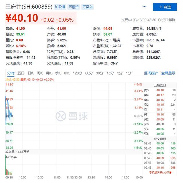Click the 买1 order row at 40.10
Image resolution: width=183 pixels, height=183 pixels.
(x=160, y=114)
